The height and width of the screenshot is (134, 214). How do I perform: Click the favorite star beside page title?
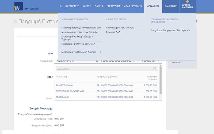15,22
